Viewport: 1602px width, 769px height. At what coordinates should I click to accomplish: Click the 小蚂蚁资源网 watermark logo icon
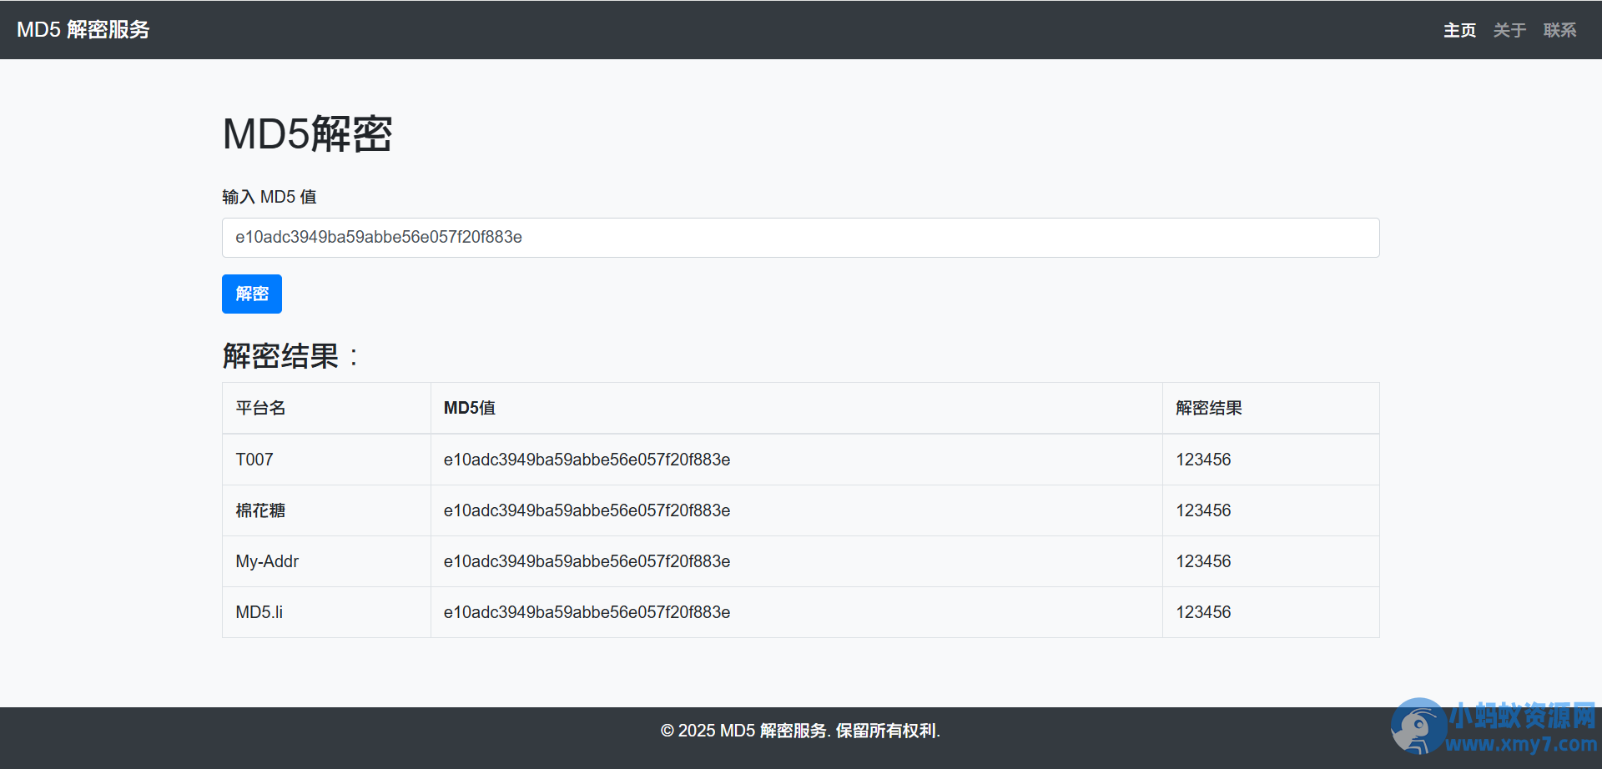point(1418,726)
